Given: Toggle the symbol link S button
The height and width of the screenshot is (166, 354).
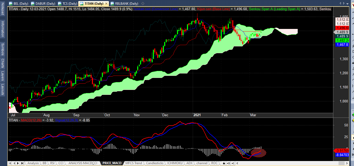Looking at the screenshot, I should [228, 163].
